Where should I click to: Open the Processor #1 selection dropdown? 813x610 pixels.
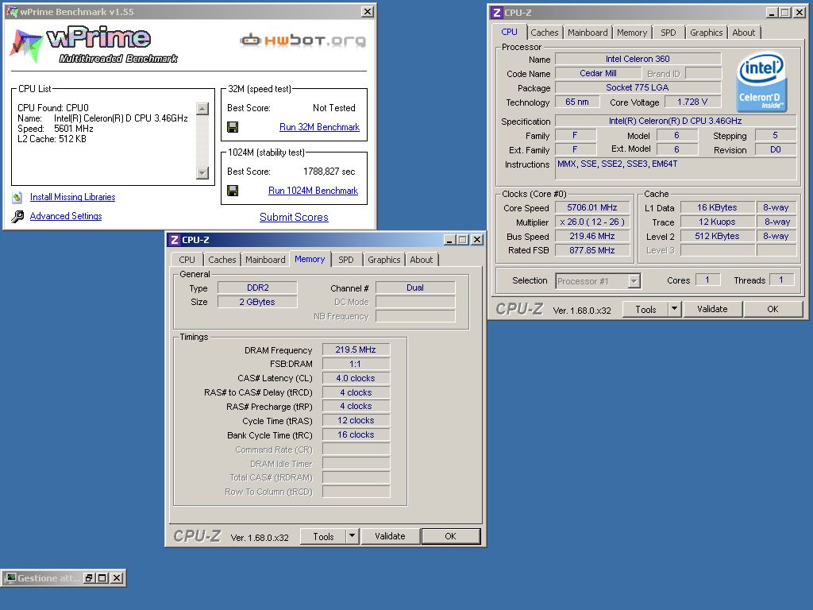point(634,281)
